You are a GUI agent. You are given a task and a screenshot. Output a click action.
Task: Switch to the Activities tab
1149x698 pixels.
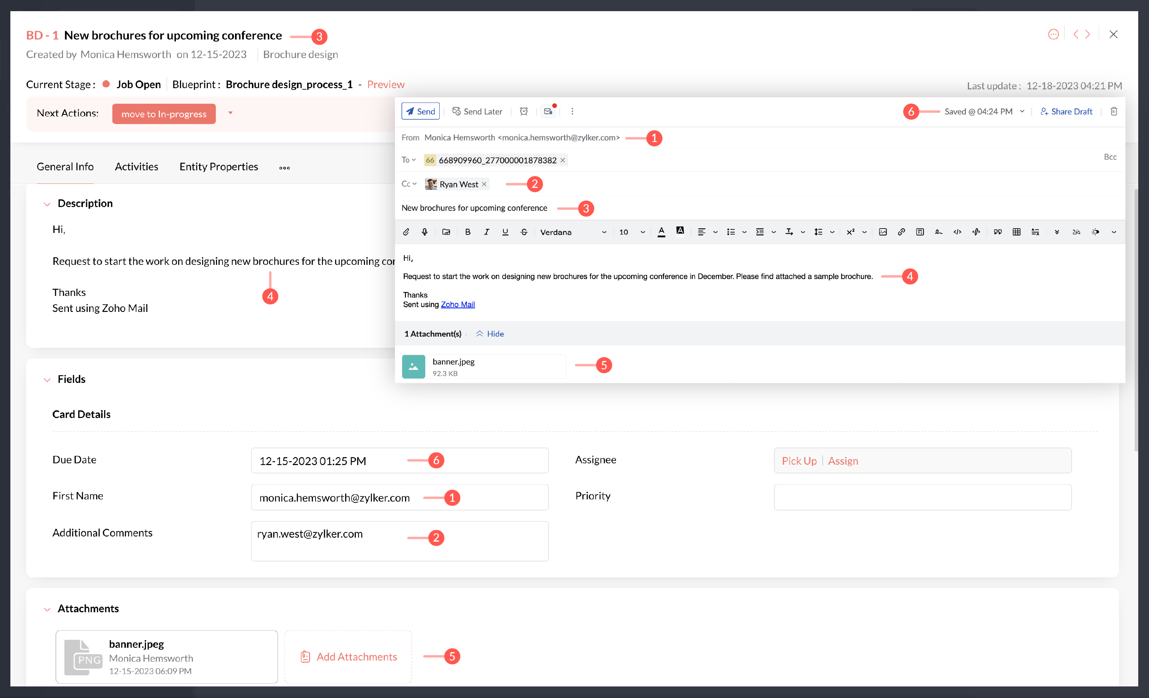136,166
